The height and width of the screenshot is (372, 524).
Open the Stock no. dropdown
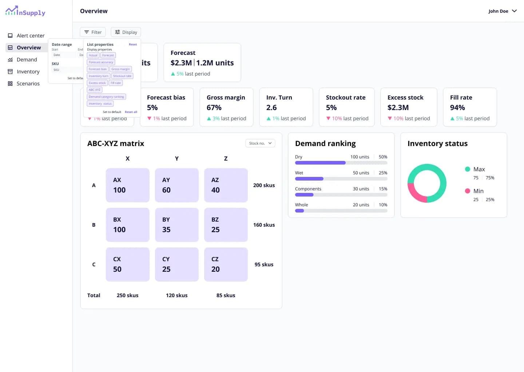click(260, 143)
